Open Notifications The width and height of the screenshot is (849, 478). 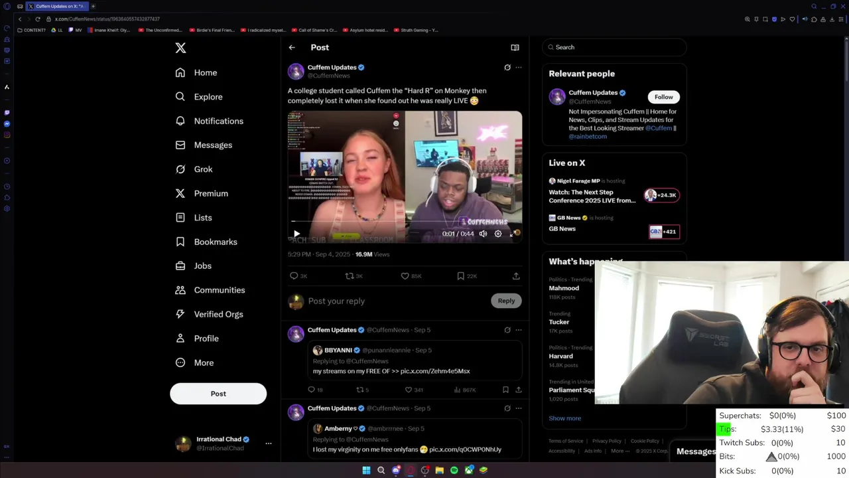(x=210, y=121)
